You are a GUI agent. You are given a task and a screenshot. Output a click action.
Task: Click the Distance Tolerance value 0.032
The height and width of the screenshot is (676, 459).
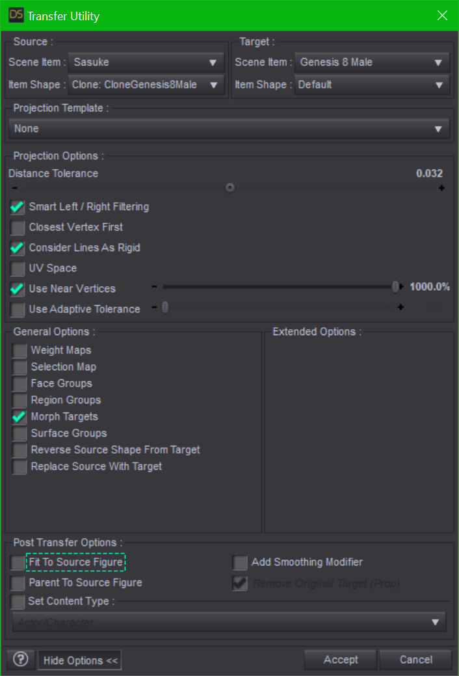click(429, 174)
